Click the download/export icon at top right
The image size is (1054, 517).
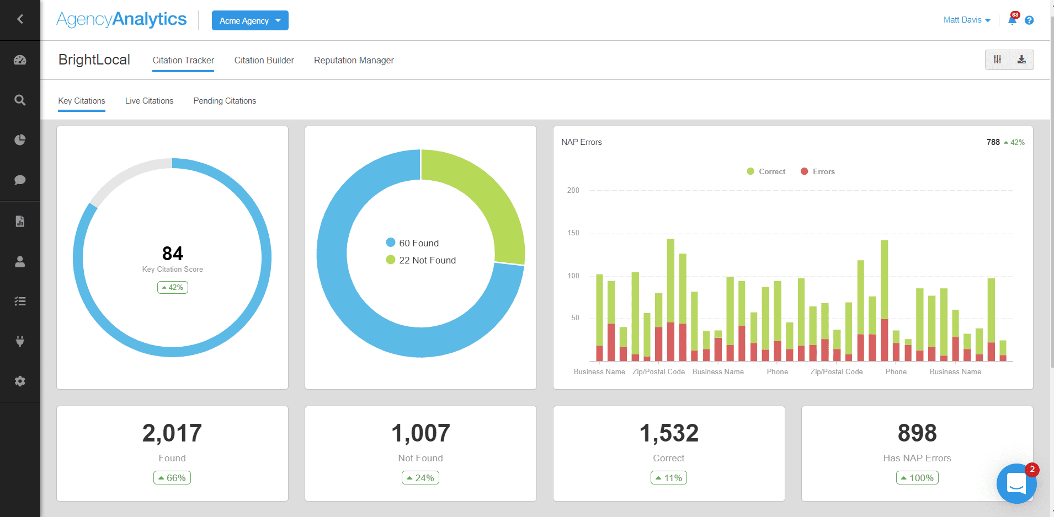pos(1022,60)
